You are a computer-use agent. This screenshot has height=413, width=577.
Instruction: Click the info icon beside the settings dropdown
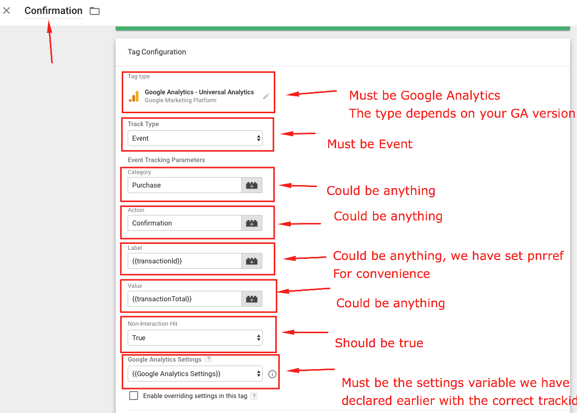(x=272, y=374)
